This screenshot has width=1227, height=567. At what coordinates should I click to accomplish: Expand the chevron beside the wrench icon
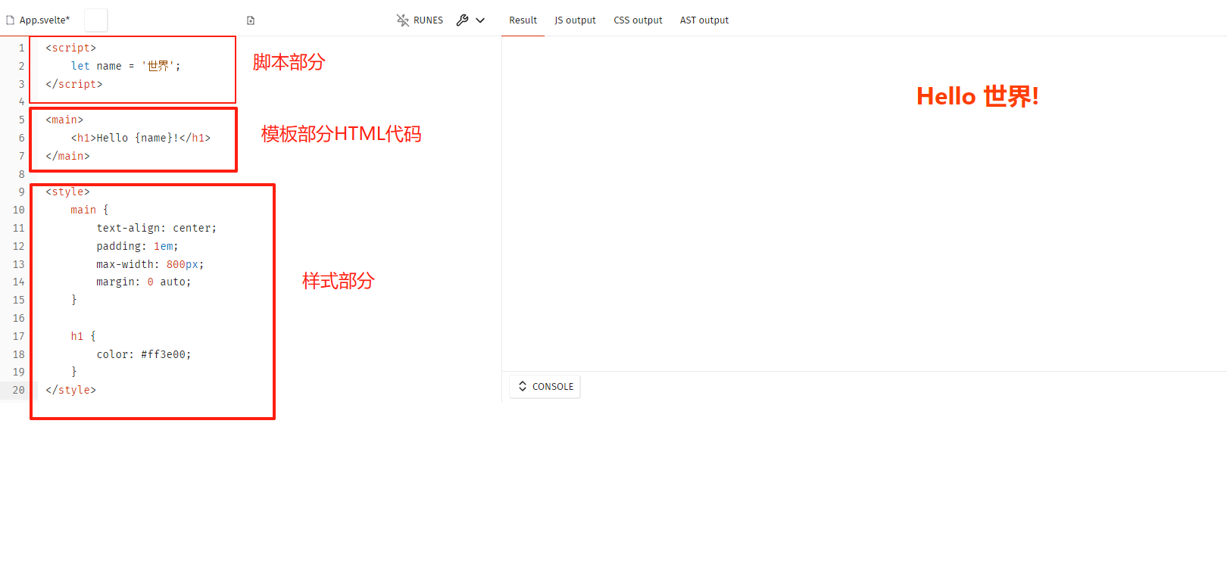480,20
